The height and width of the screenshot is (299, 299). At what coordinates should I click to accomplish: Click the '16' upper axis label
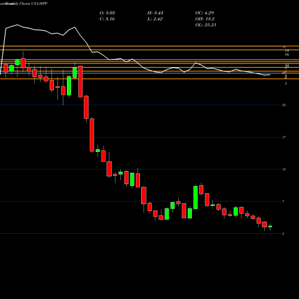point(287,54)
